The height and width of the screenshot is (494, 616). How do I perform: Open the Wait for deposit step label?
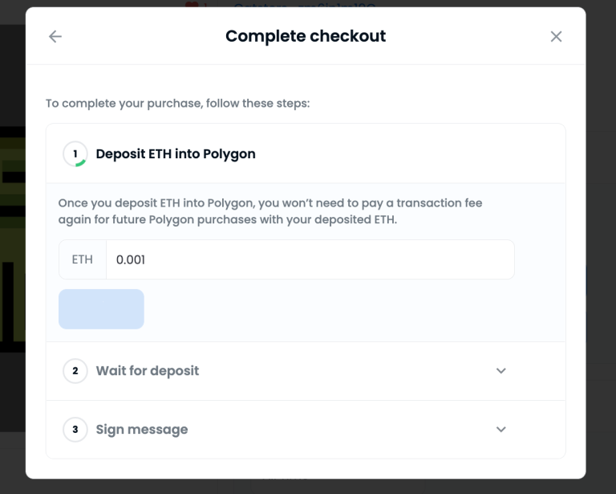(x=148, y=370)
